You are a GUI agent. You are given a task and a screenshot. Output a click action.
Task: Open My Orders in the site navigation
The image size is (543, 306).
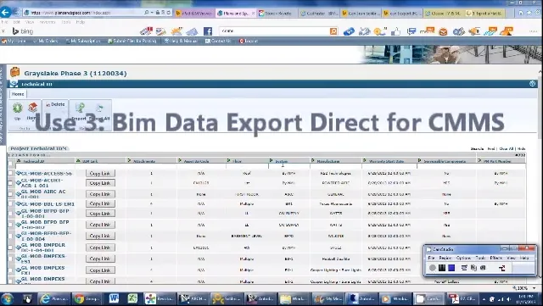point(45,41)
